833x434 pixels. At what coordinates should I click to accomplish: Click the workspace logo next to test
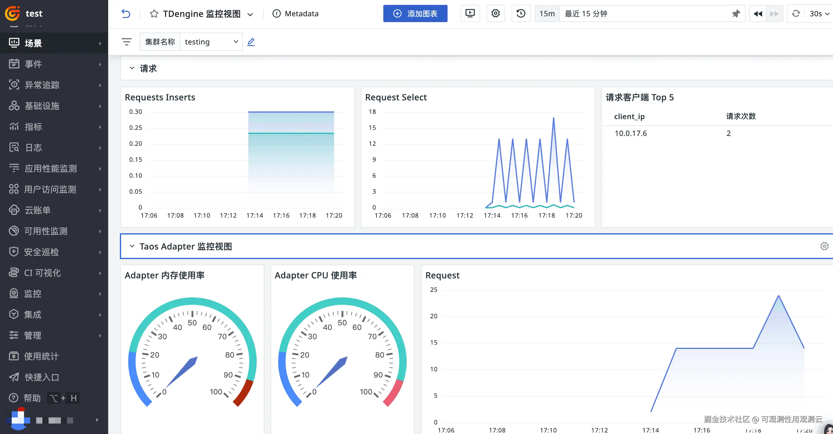coord(13,13)
